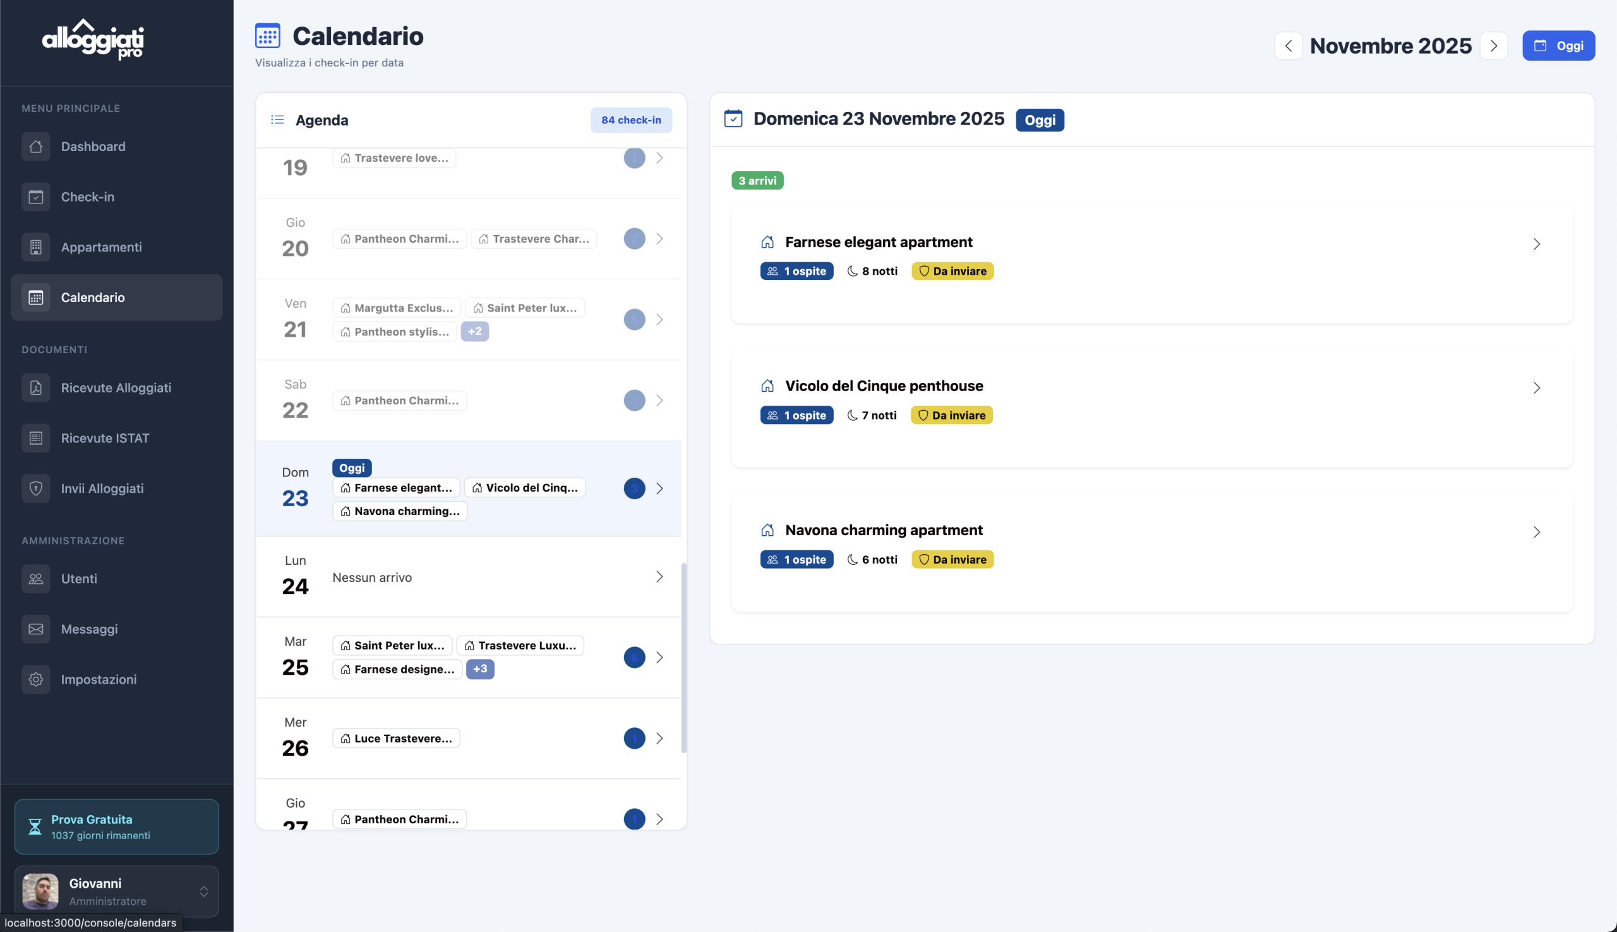This screenshot has height=932, width=1617.
Task: Select Calendario in the sidebar menu
Action: 92,298
